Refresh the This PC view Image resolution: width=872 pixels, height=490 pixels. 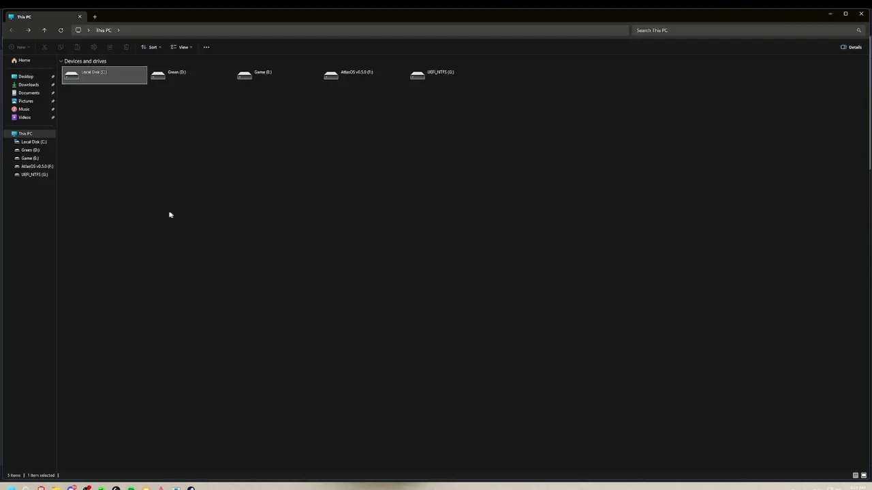pyautogui.click(x=61, y=30)
